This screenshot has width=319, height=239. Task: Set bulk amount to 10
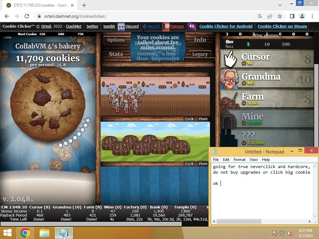click(x=267, y=44)
